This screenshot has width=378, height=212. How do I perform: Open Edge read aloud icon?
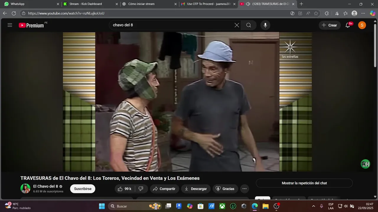coord(308,13)
